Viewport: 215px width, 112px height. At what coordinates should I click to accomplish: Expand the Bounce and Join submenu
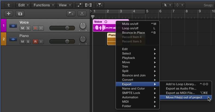[x=137, y=75]
